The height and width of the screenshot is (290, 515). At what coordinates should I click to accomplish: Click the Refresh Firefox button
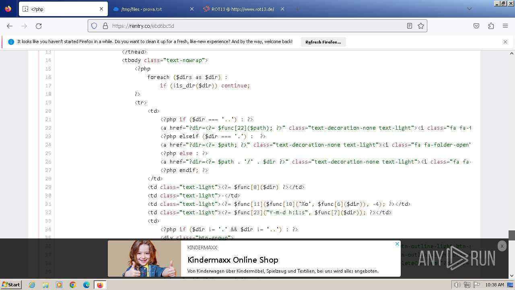pyautogui.click(x=323, y=42)
